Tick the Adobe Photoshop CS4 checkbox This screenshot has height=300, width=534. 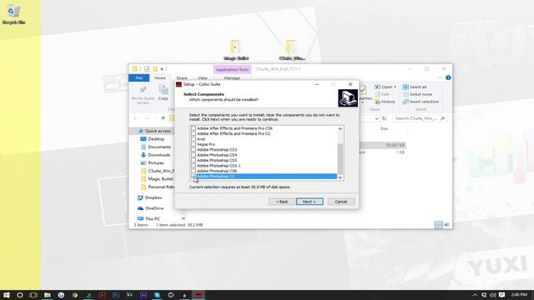coord(194,155)
